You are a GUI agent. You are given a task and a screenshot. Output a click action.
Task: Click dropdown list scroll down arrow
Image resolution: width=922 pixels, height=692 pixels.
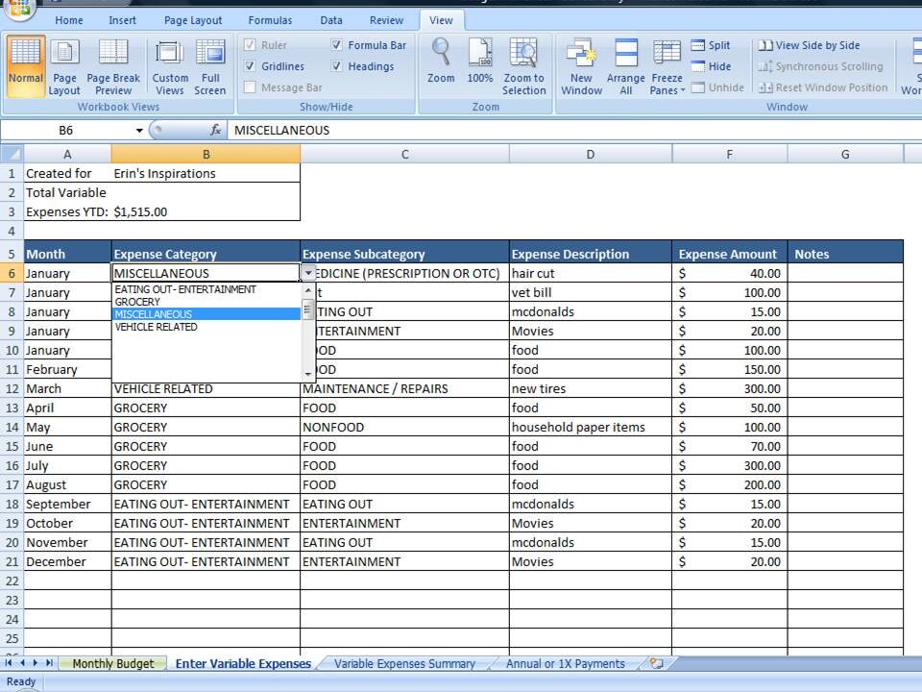point(308,374)
